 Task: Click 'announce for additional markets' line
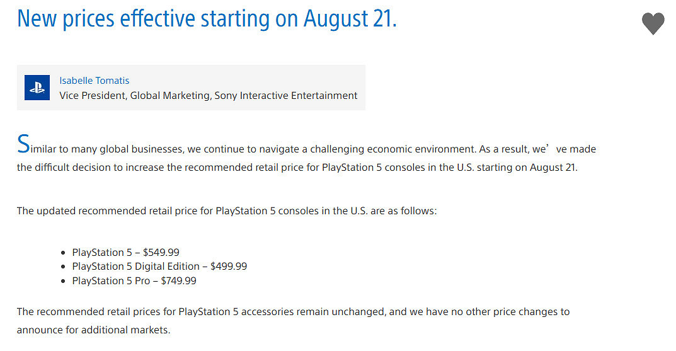click(93, 330)
